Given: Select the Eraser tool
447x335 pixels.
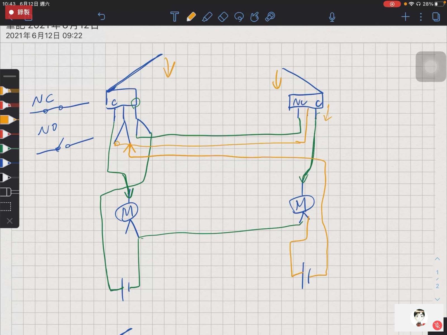Looking at the screenshot, I should click(x=223, y=17).
